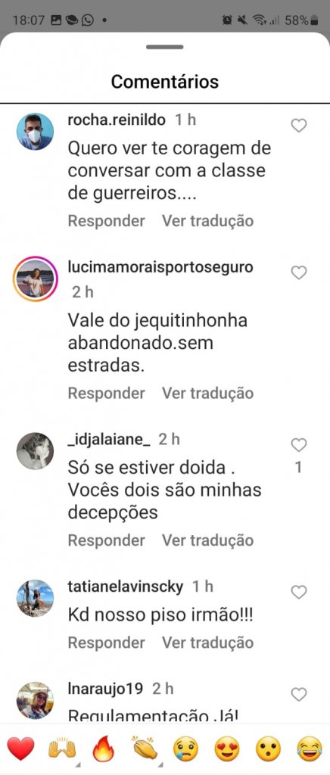Open rocha.reinildo's profile picture
Screen dimensions: 330x775
tap(35, 132)
